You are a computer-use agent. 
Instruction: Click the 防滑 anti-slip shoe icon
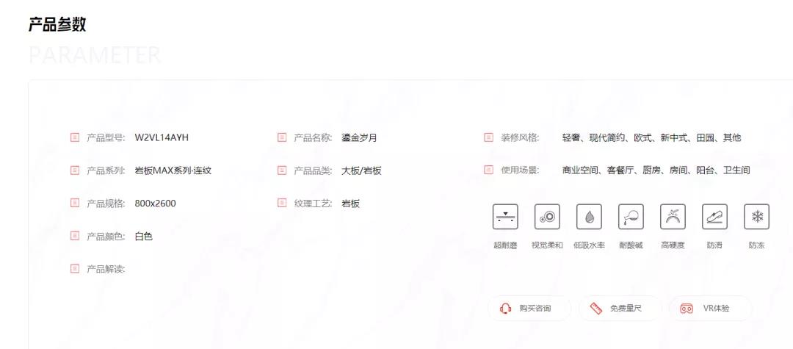pyautogui.click(x=714, y=217)
